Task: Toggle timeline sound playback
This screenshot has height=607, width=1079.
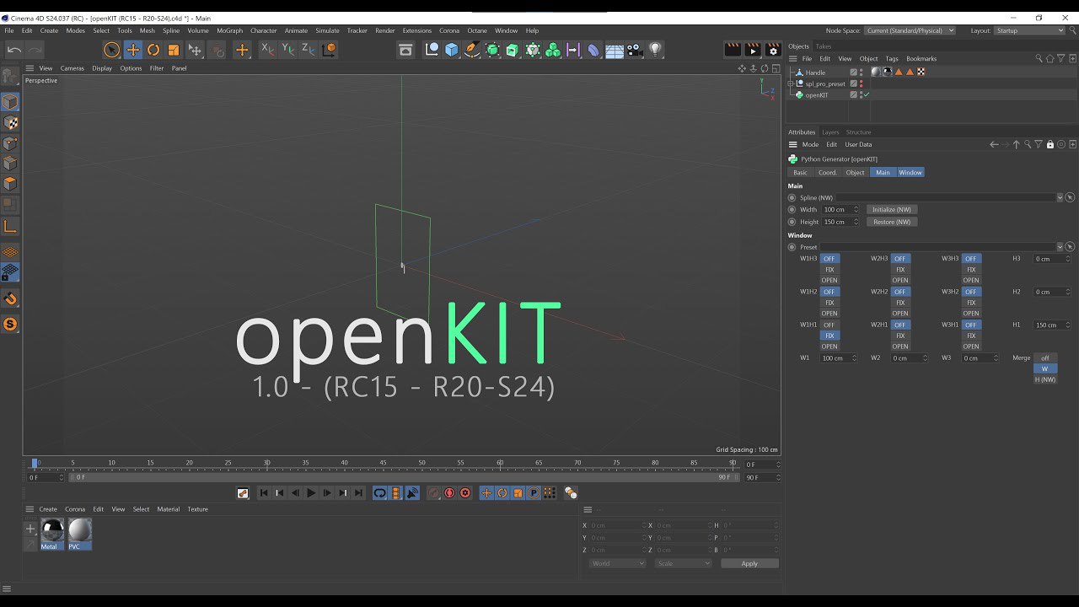Action: click(412, 493)
